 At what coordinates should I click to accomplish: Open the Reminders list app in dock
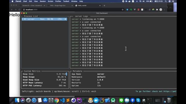[40, 100]
